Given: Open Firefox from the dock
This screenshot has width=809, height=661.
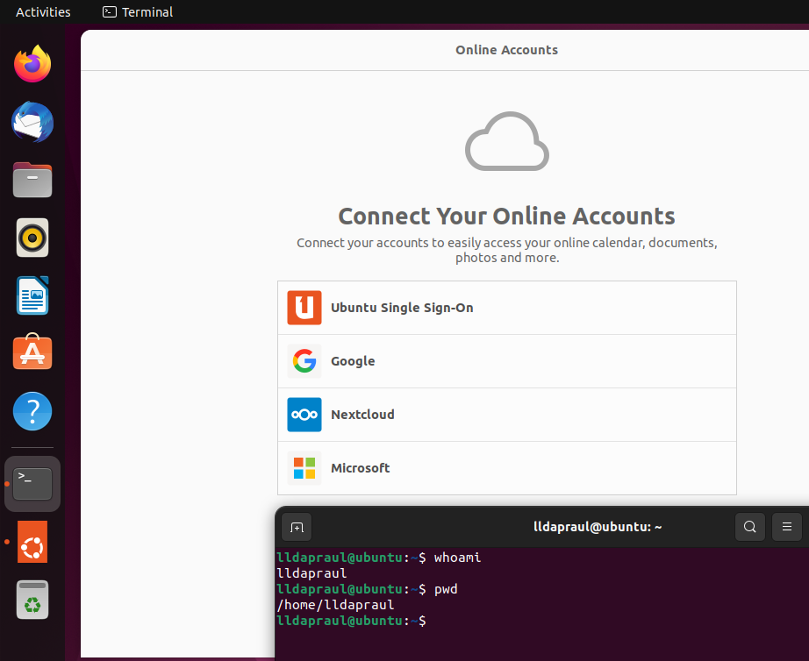Looking at the screenshot, I should click(x=32, y=64).
